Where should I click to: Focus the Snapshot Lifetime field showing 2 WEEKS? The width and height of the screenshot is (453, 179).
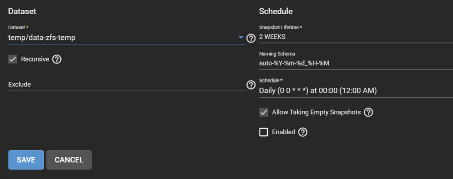tap(354, 36)
